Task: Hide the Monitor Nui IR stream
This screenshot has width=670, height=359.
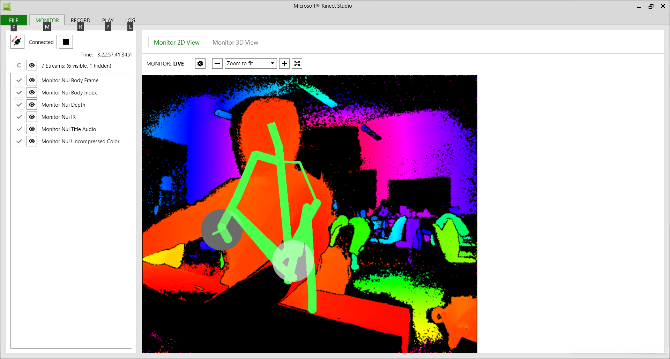Action: coord(32,117)
